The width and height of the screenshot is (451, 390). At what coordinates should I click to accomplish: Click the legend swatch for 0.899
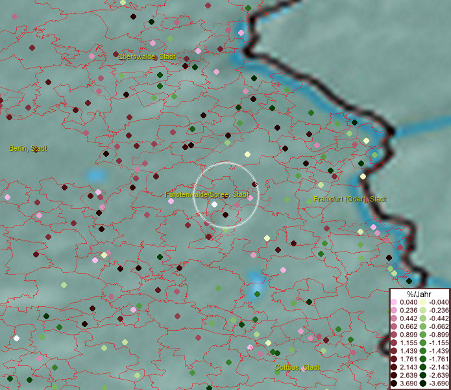pos(394,335)
